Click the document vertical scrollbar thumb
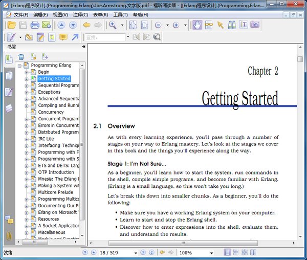This screenshot has height=260, width=307. [300, 59]
